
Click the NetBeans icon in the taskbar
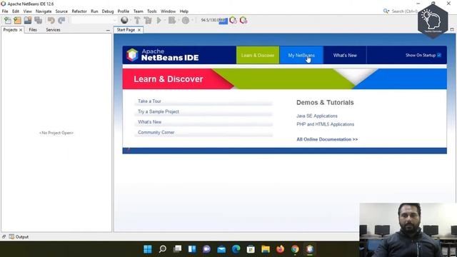pyautogui.click(x=309, y=249)
